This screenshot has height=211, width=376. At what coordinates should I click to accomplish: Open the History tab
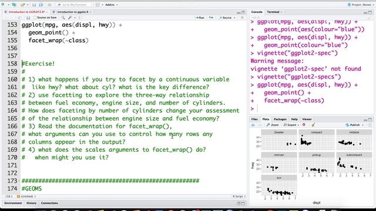(x=31, y=203)
